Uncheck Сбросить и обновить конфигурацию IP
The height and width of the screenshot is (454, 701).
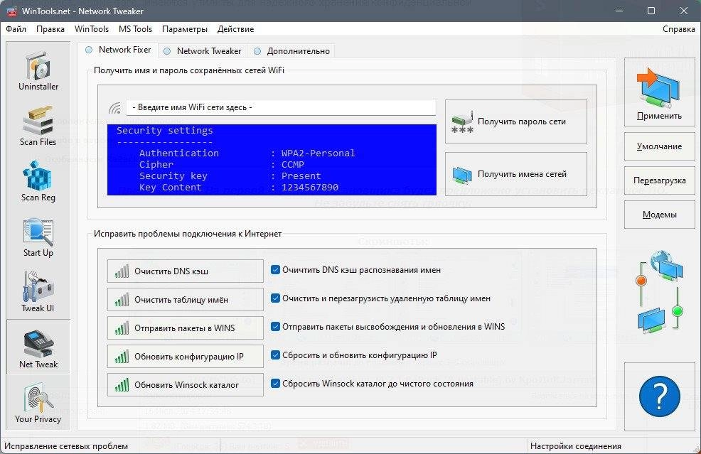click(275, 355)
